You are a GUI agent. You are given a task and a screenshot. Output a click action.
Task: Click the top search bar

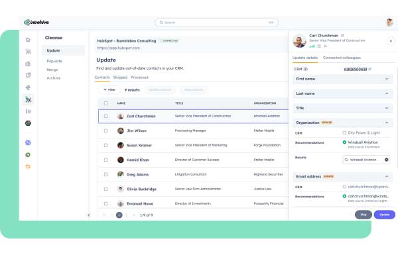pos(216,23)
